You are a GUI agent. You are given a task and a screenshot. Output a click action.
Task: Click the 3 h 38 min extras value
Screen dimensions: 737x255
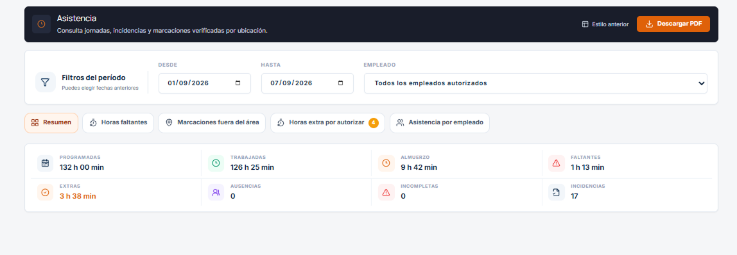(78, 196)
